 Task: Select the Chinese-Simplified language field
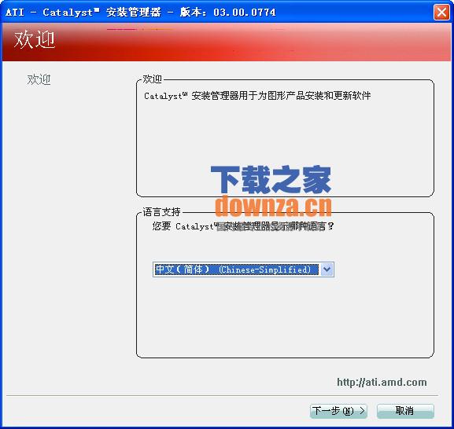click(x=243, y=269)
